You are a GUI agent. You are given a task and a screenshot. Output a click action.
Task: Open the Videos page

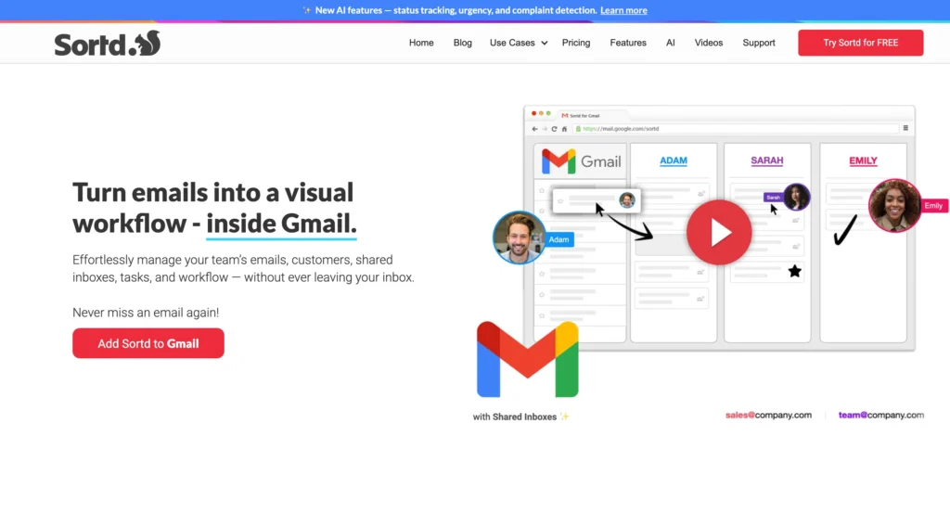708,43
